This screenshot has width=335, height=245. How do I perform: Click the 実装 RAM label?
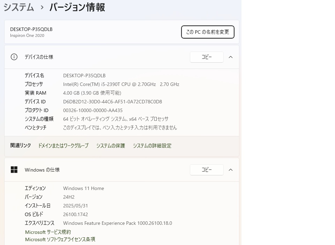point(36,93)
